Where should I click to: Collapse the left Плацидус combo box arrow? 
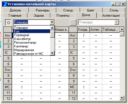pyautogui.click(x=52, y=22)
